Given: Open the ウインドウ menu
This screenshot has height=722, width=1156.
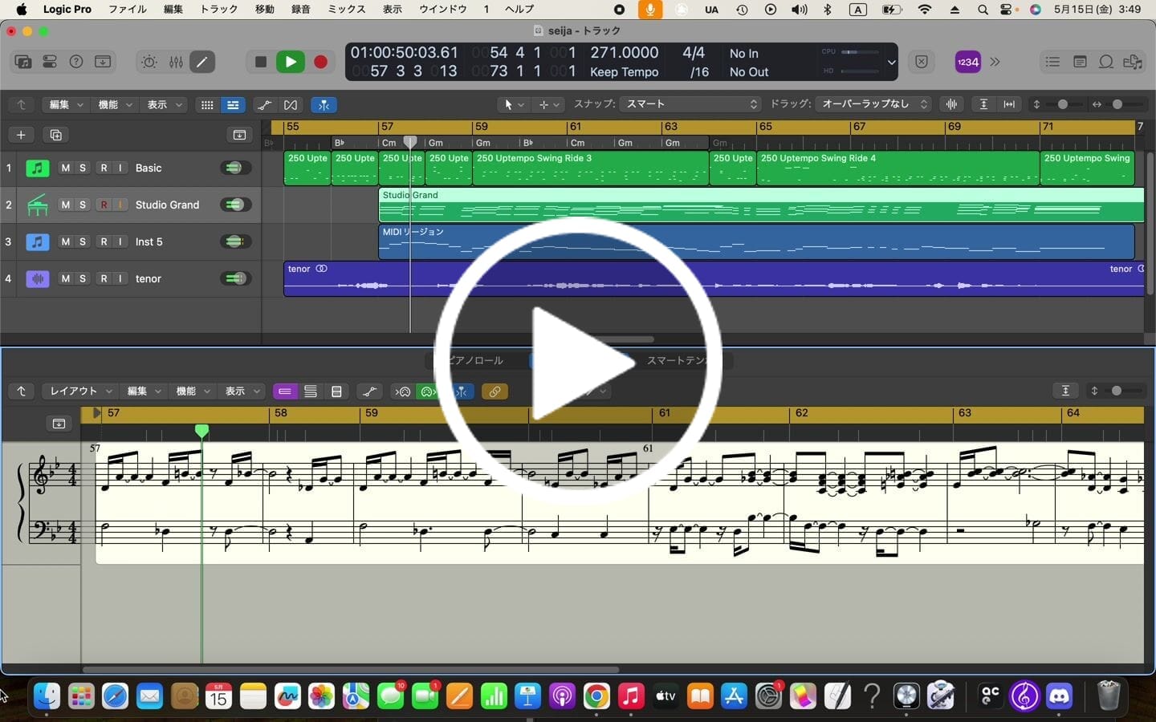Looking at the screenshot, I should pos(443,10).
